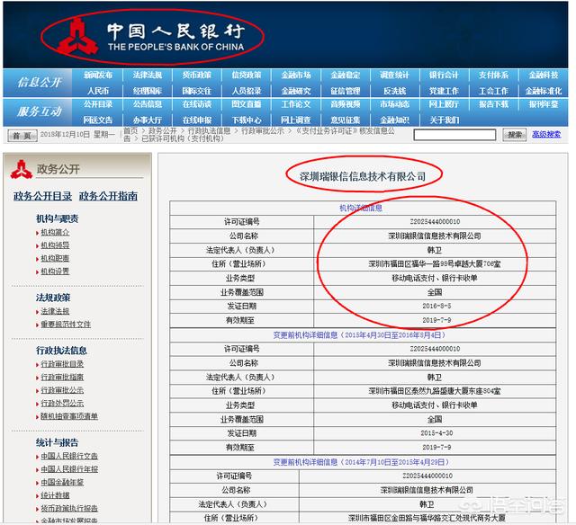Open the 政务公开指南 link in sidebar
The image size is (576, 525).
(108, 196)
